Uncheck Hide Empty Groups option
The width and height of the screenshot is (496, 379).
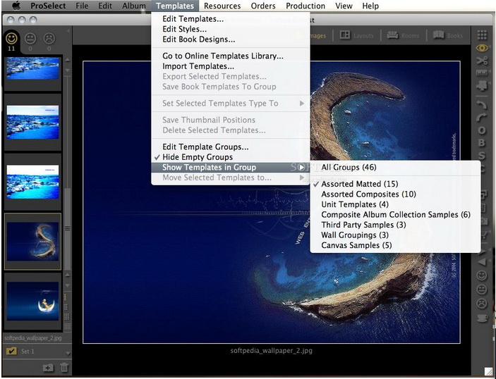(x=197, y=157)
